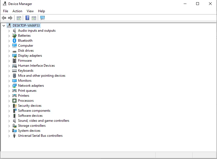
Task: Expand the Keyboards chevron
Action: pos(9,71)
